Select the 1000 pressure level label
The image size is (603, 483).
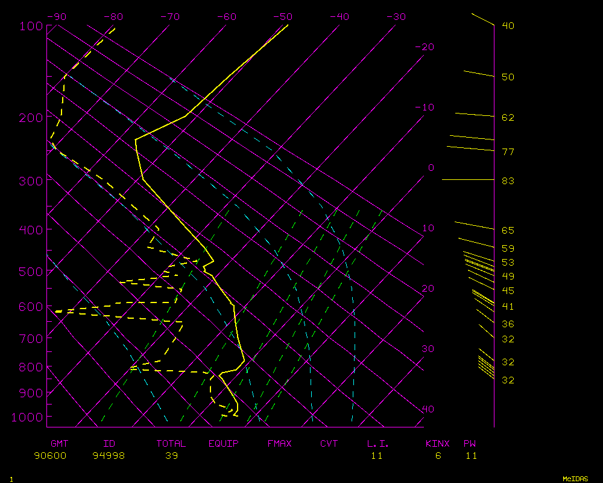(28, 417)
